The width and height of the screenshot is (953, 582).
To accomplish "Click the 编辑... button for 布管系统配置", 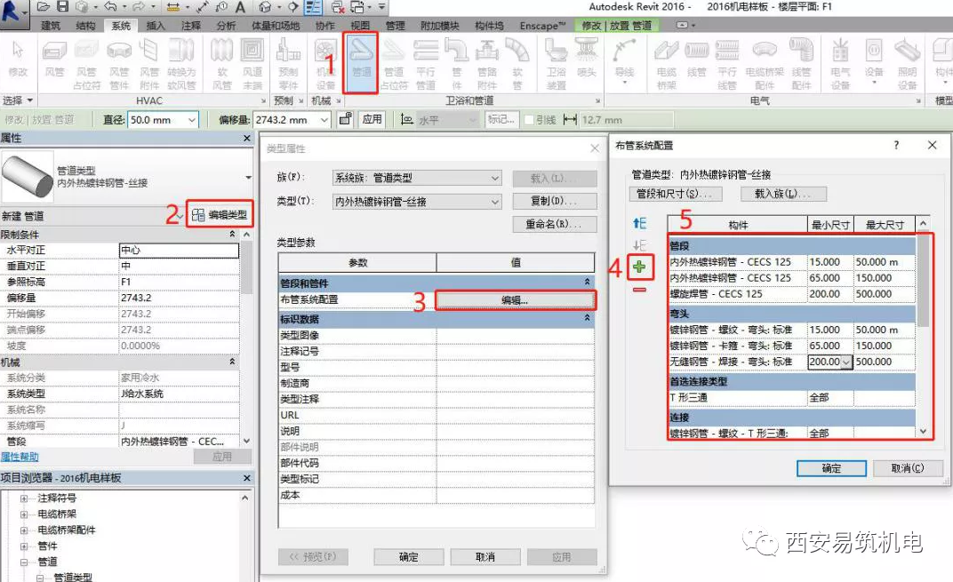I will [515, 300].
